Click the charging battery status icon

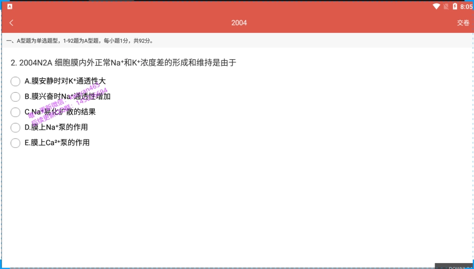coord(455,6)
